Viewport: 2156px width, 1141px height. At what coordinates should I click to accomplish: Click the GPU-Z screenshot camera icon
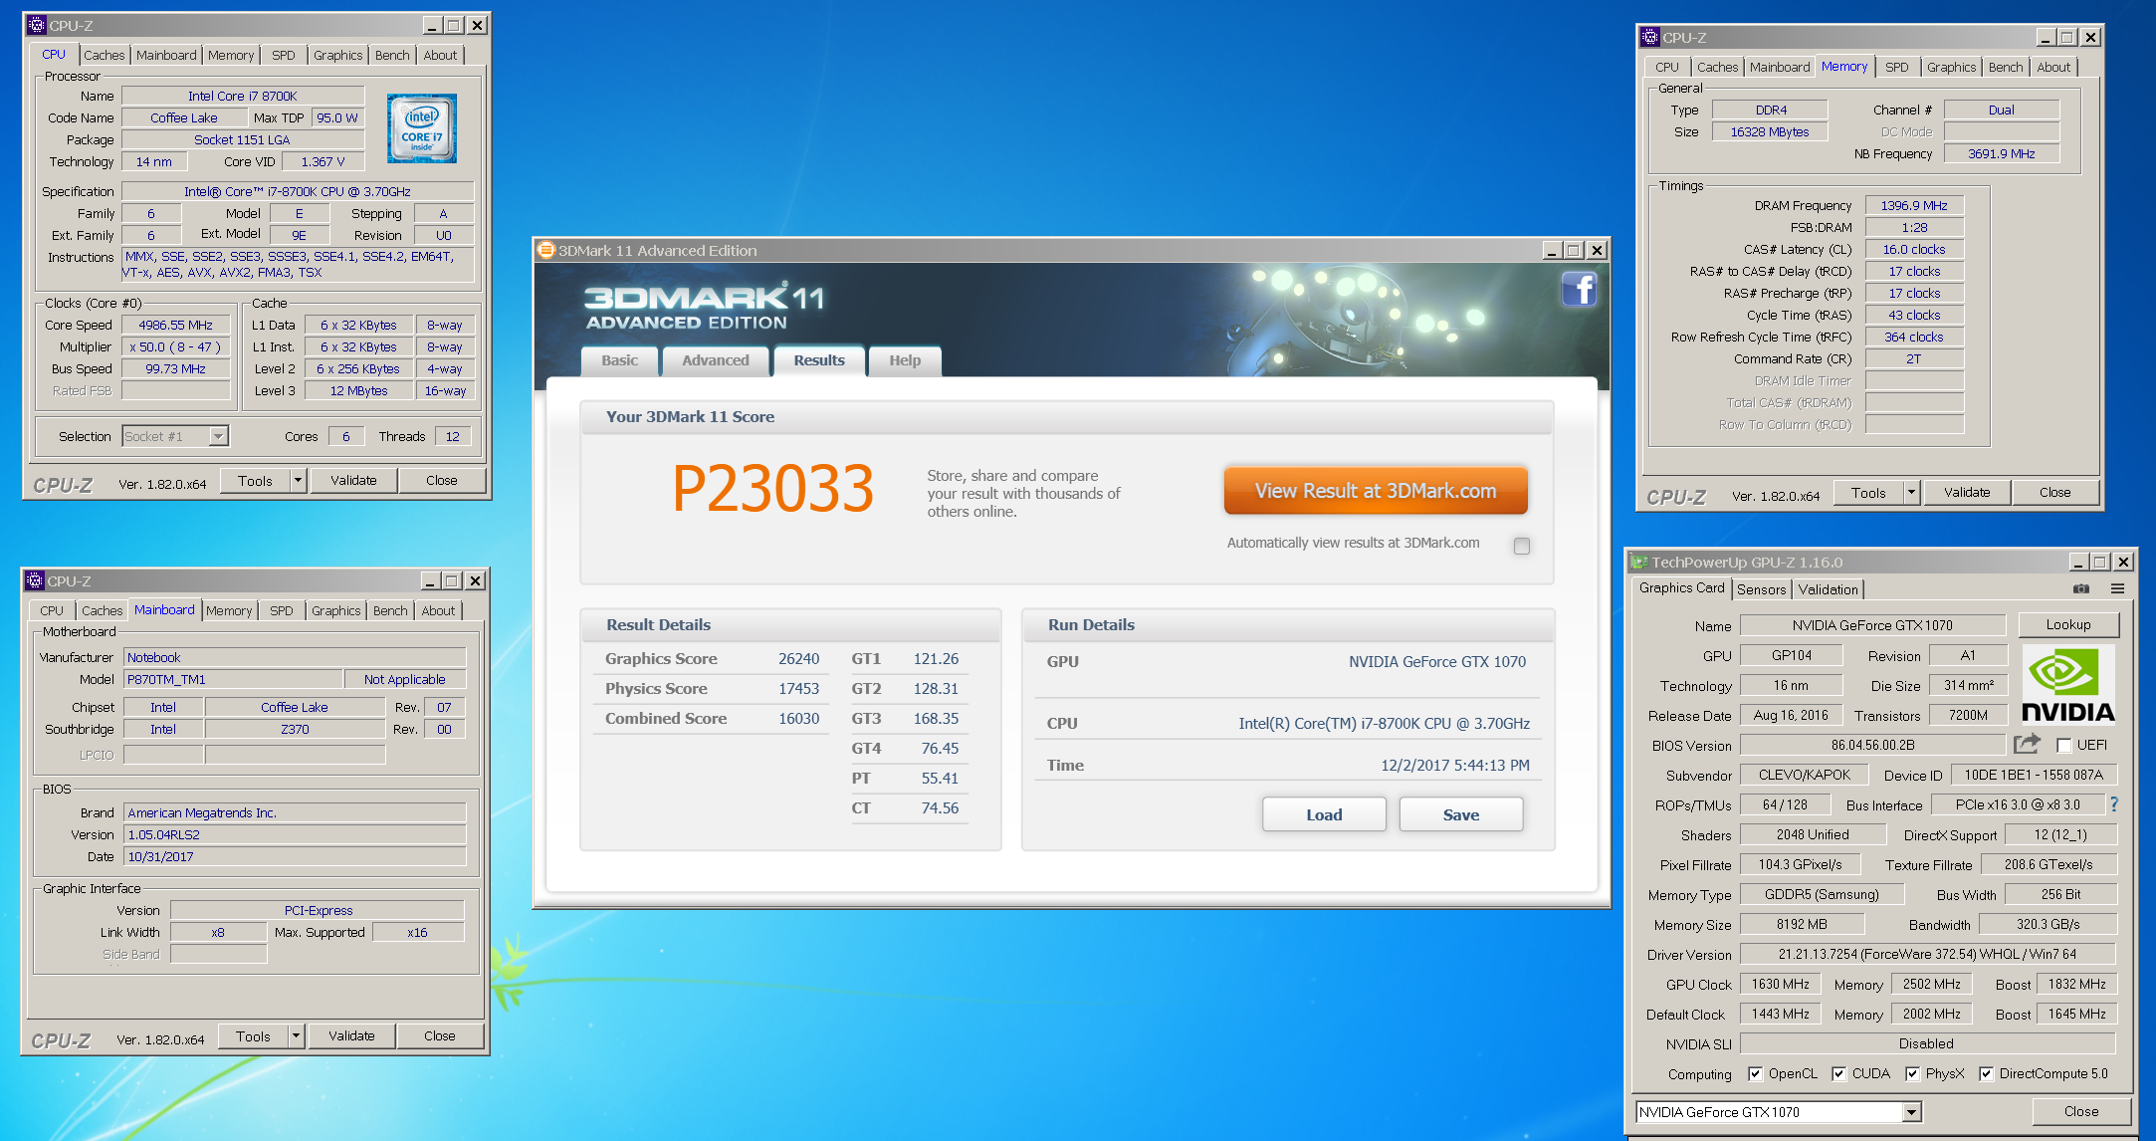(2081, 588)
